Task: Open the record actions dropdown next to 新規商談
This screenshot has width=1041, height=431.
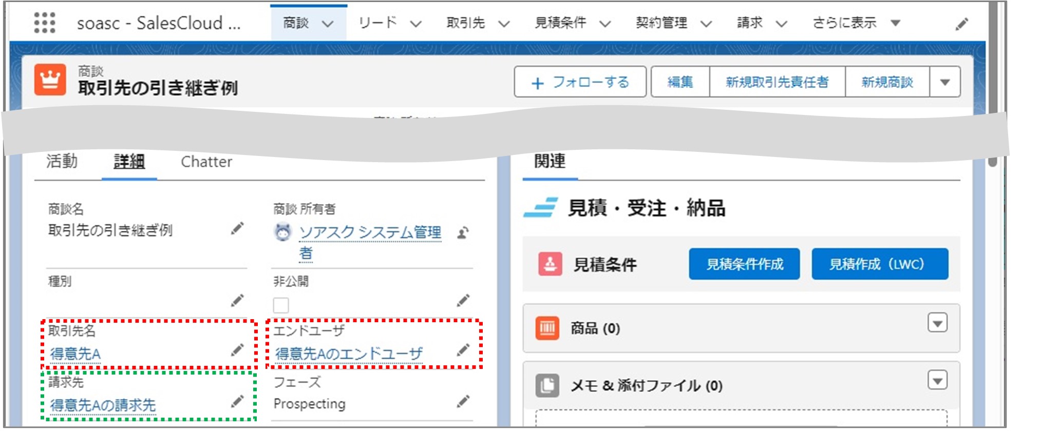Action: click(945, 82)
